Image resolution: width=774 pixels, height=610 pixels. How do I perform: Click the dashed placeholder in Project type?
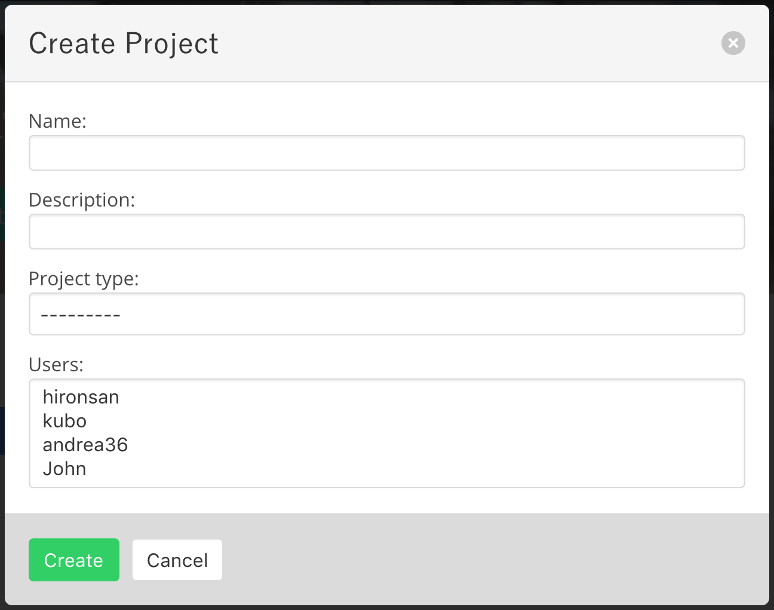(81, 315)
